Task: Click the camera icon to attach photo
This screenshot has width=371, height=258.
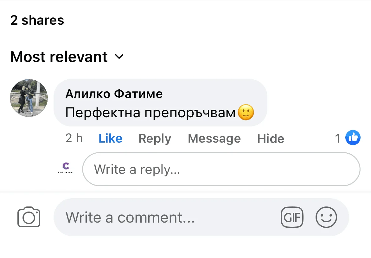Action: (29, 217)
